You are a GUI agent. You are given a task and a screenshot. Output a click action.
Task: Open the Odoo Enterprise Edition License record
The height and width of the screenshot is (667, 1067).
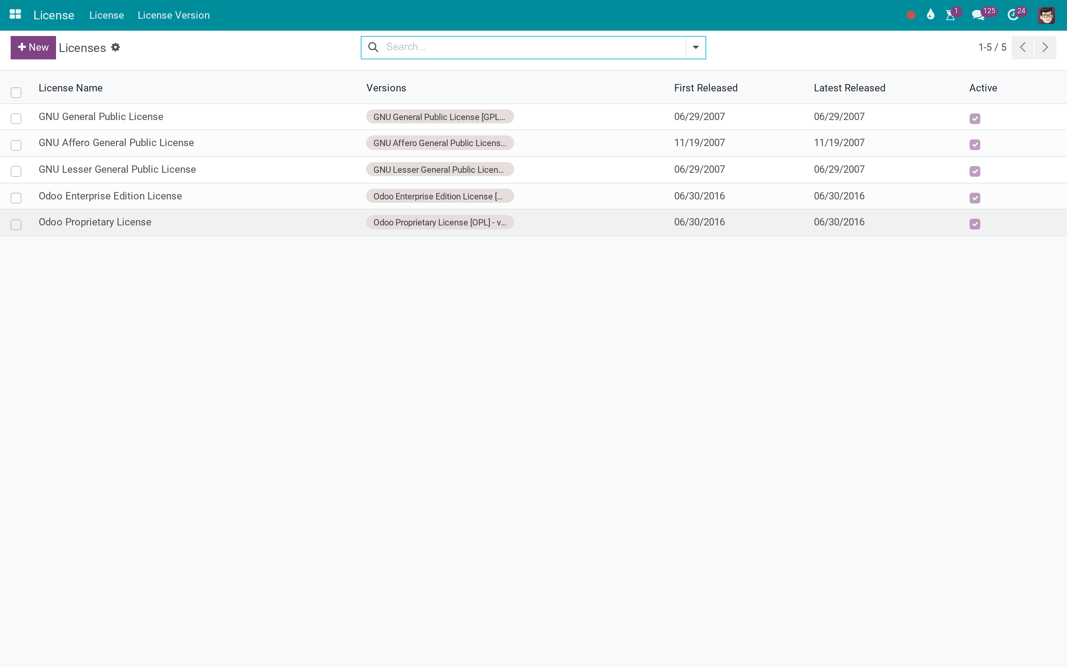pos(110,196)
